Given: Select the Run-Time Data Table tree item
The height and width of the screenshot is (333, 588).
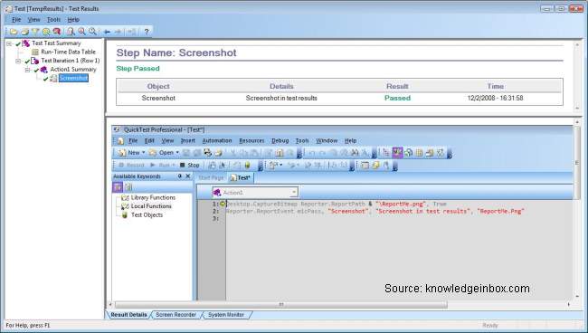Looking at the screenshot, I should click(x=68, y=52).
